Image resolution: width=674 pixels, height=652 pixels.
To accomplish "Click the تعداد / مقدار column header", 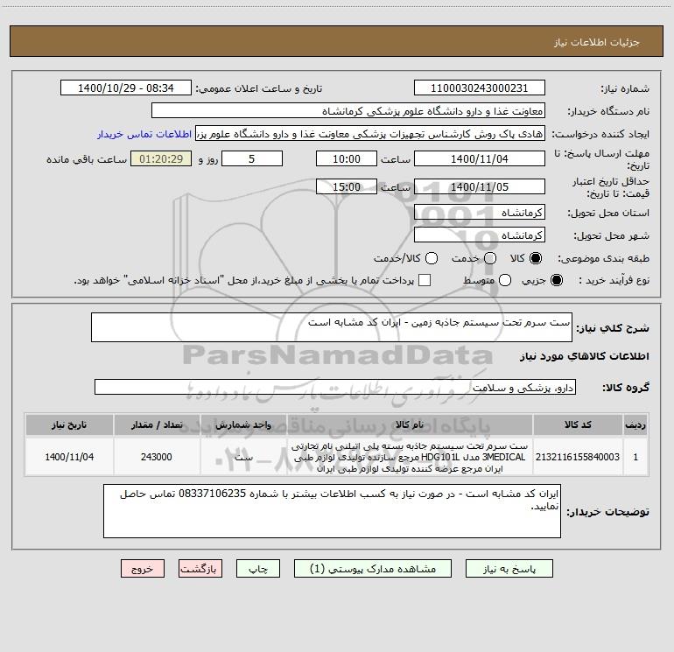I will pos(157,424).
